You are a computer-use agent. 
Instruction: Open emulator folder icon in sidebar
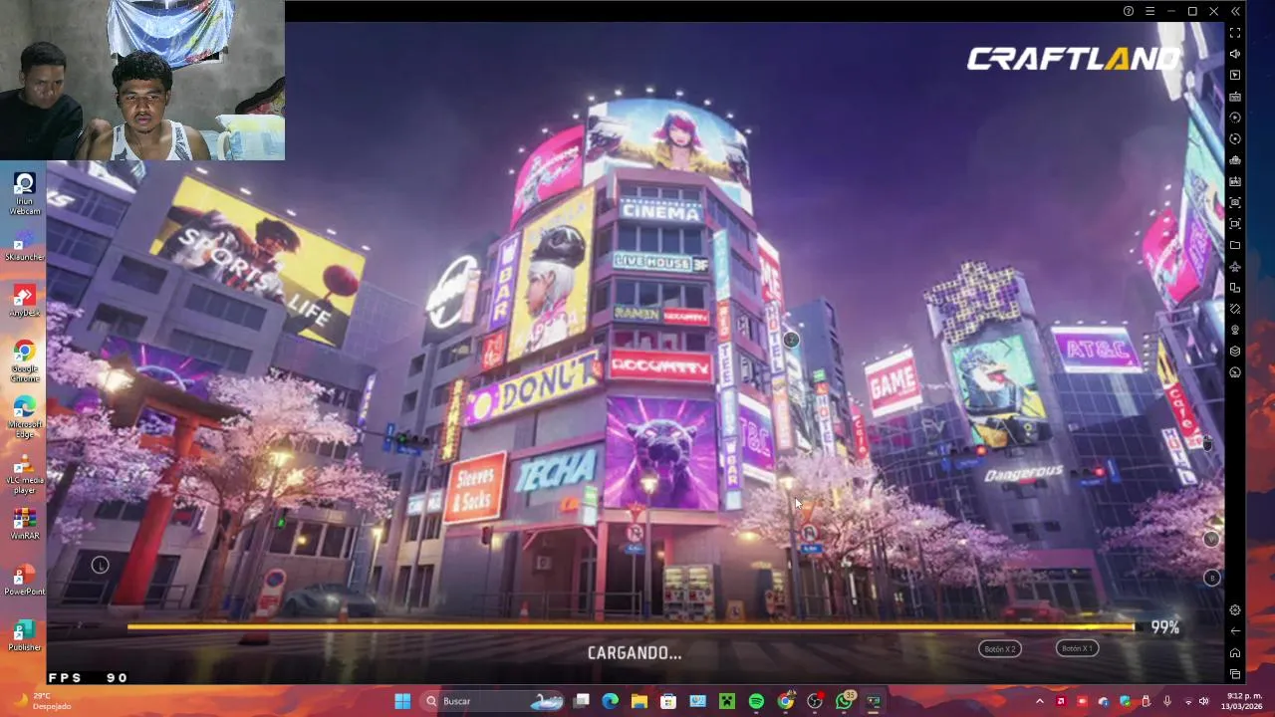point(1235,245)
